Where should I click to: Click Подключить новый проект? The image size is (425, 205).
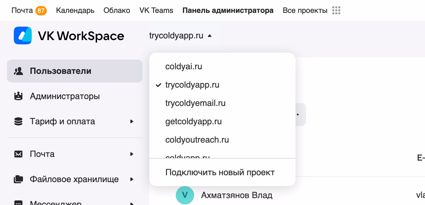click(220, 172)
